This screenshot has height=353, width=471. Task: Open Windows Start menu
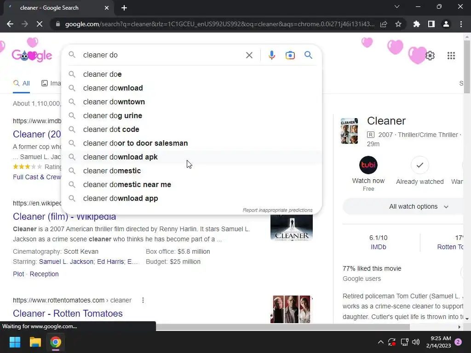pyautogui.click(x=15, y=342)
